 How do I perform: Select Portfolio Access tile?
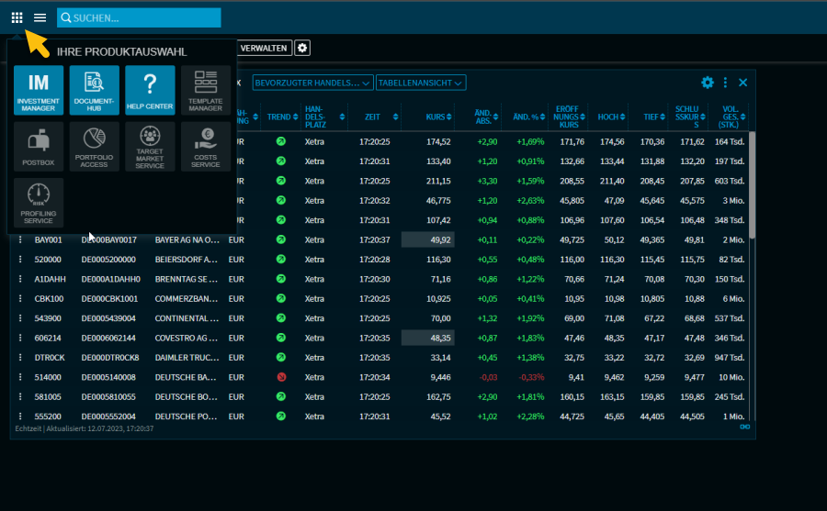pos(95,147)
